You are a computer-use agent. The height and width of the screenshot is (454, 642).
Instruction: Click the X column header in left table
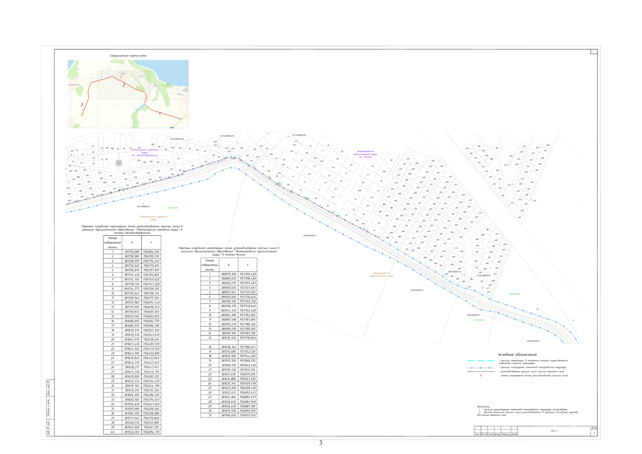click(131, 243)
